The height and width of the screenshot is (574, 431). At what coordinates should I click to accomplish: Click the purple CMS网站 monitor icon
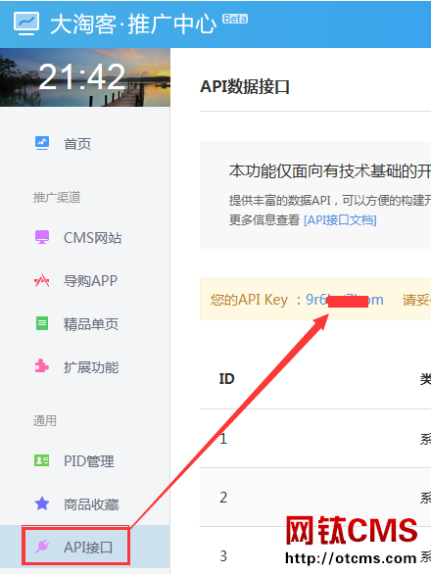42,237
